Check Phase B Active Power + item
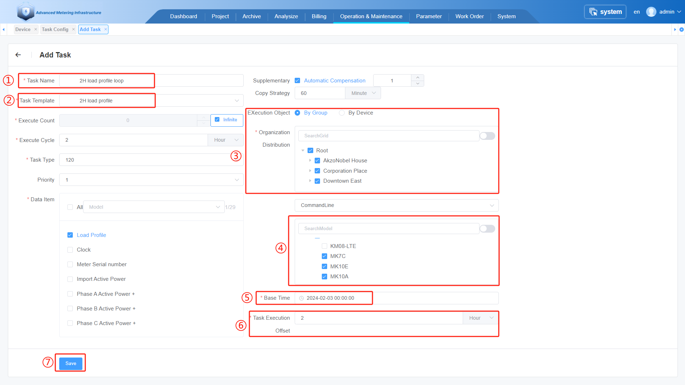The height and width of the screenshot is (385, 685). click(70, 309)
